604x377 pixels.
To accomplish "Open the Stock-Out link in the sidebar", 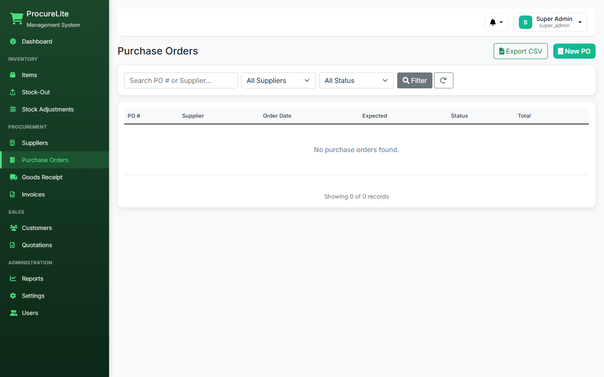I will point(55,92).
